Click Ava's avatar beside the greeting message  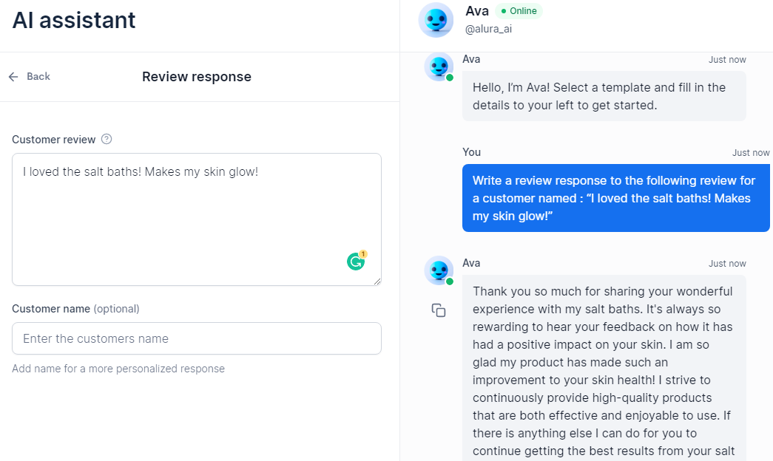(x=439, y=67)
